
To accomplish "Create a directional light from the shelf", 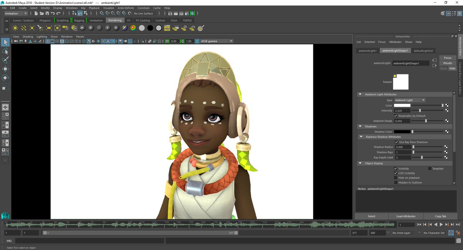I will click(x=24, y=28).
